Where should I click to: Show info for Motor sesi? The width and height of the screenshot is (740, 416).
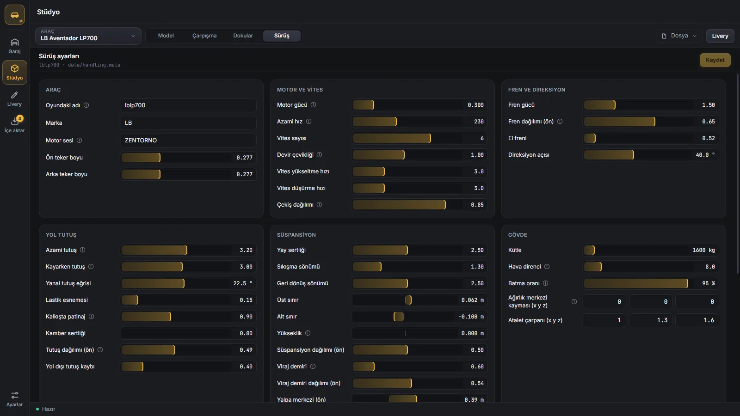click(79, 141)
